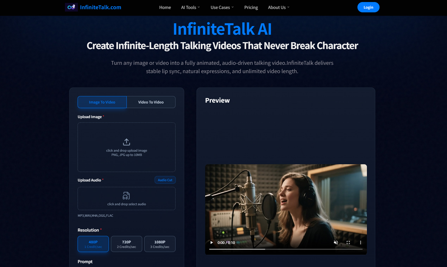Image resolution: width=447 pixels, height=267 pixels.
Task: Open the Audio Cut tool
Action: (165, 180)
